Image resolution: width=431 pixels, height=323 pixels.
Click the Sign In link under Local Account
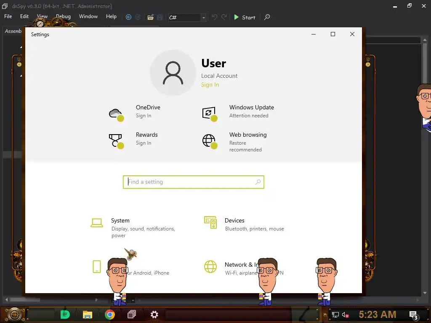[x=210, y=85]
